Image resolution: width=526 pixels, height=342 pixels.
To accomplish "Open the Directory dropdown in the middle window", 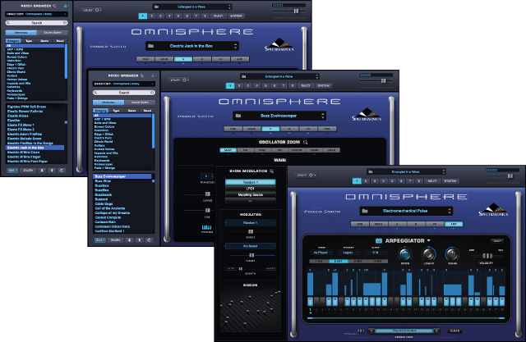I will pyautogui.click(x=124, y=84).
